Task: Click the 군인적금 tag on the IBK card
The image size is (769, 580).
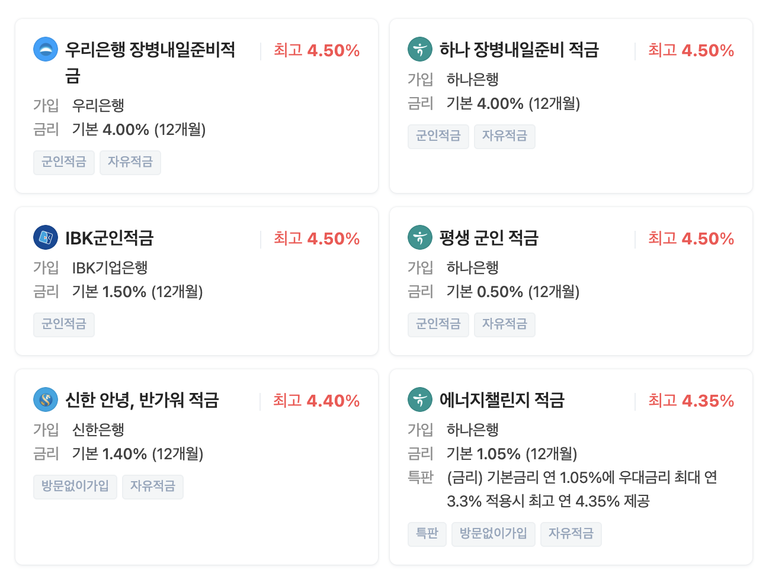Action: [63, 324]
